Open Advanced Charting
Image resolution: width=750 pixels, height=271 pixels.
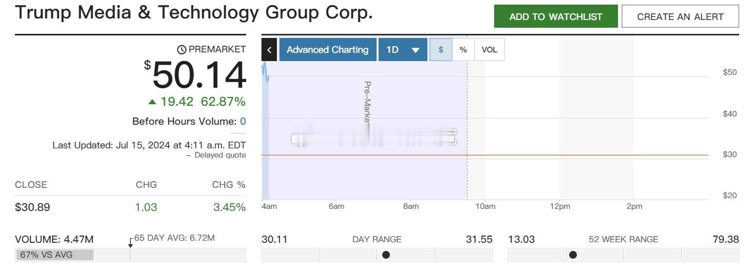click(327, 50)
